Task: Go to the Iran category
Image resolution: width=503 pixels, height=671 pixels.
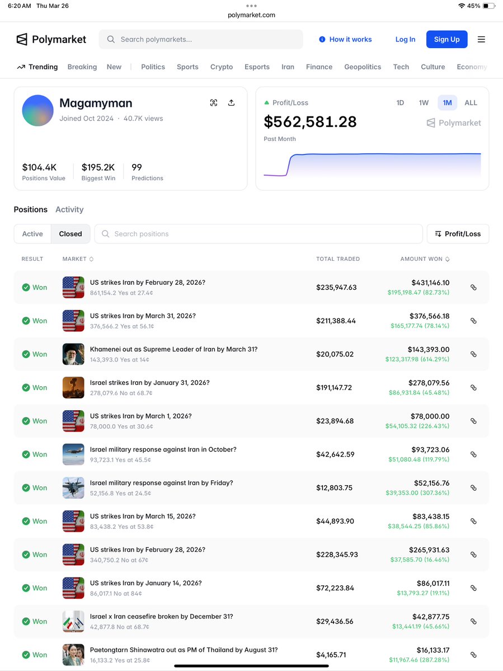Action: (288, 67)
